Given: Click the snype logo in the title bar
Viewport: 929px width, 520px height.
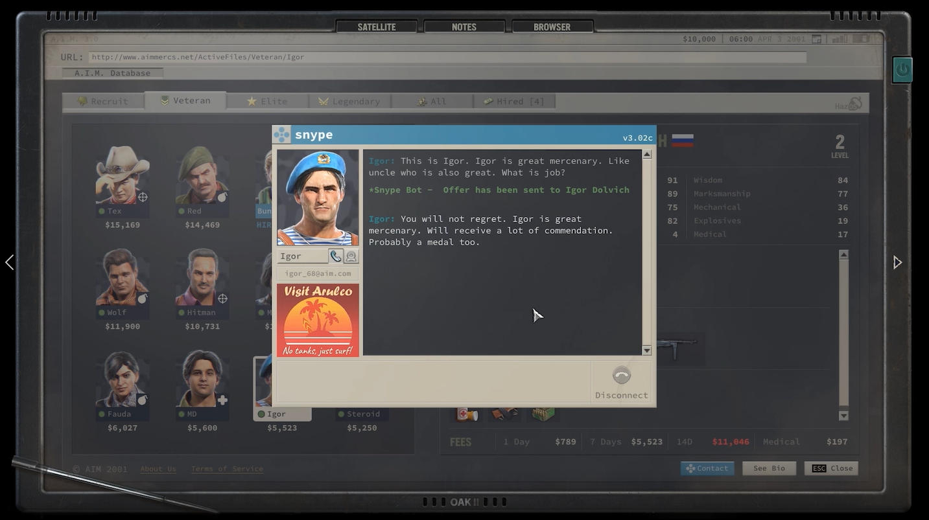Looking at the screenshot, I should point(282,135).
